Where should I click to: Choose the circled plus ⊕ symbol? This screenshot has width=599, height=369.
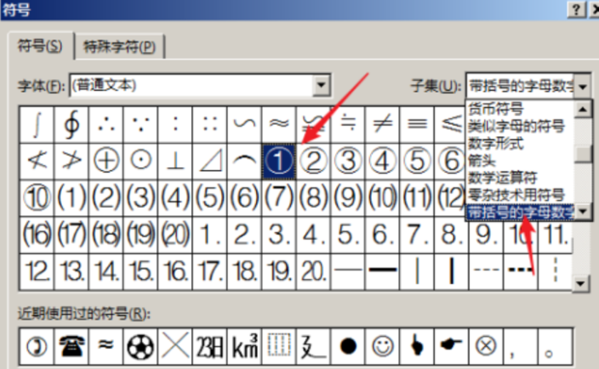click(x=106, y=160)
